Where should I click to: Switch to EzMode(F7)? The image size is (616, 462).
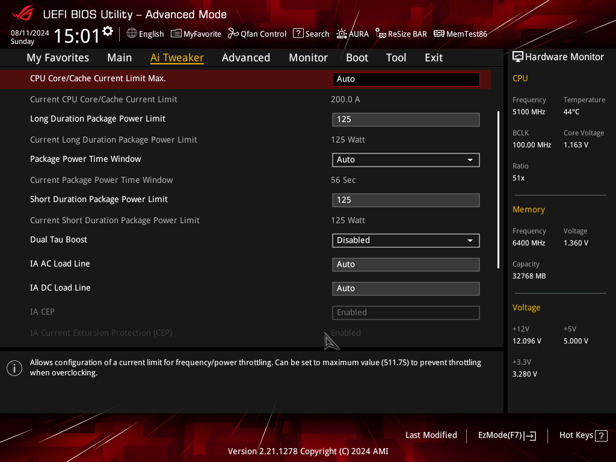click(x=507, y=436)
